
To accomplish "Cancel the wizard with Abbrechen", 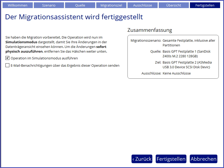I will click(x=203, y=159).
